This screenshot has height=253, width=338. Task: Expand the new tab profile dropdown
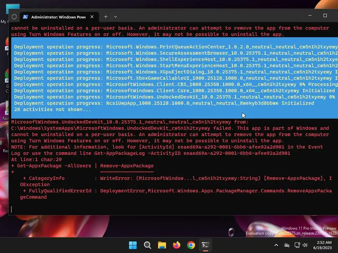pyautogui.click(x=116, y=17)
